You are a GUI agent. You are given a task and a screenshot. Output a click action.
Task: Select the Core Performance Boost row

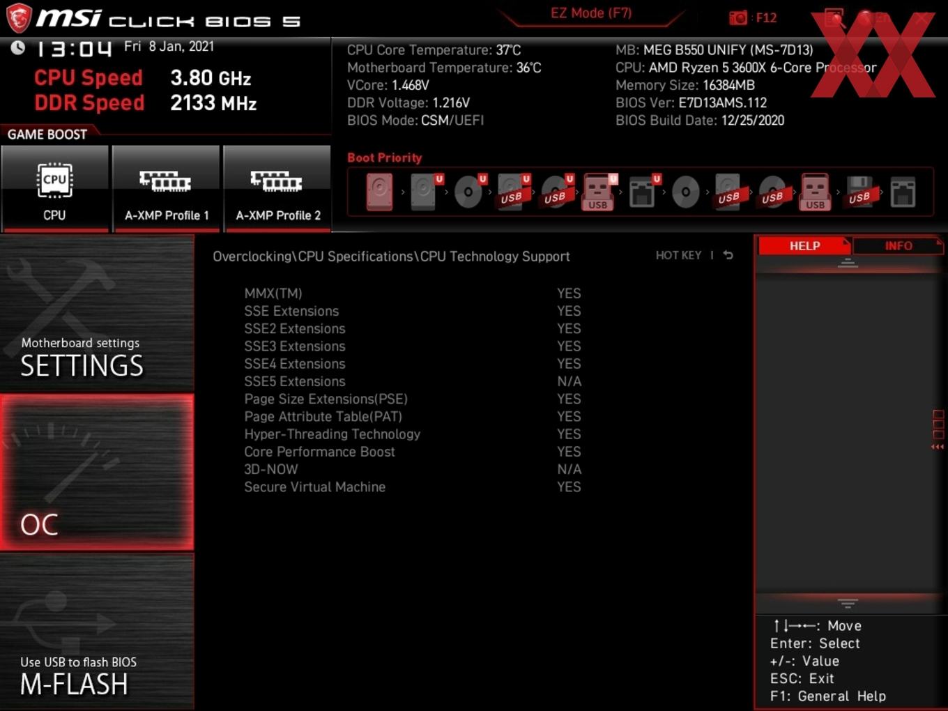pos(413,452)
